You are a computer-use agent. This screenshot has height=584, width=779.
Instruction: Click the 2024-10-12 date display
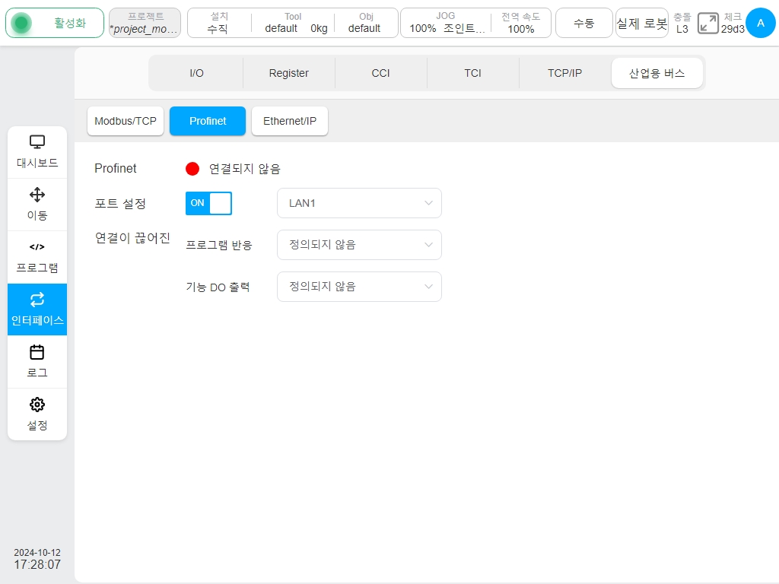(x=37, y=553)
